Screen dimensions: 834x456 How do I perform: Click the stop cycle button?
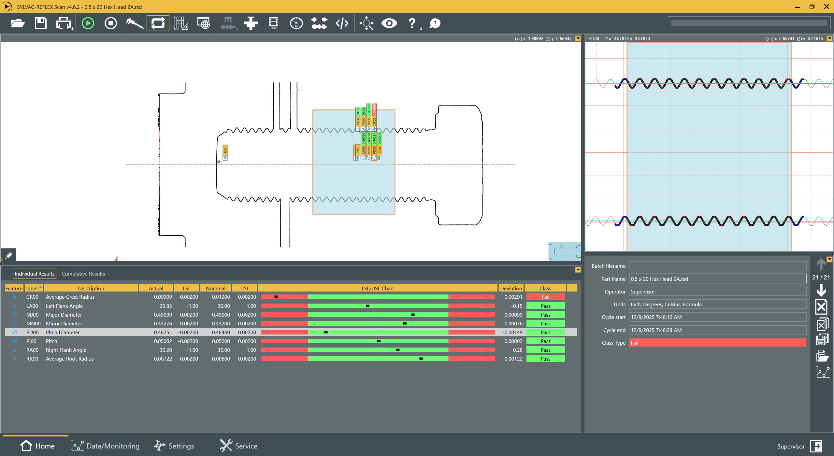[111, 23]
